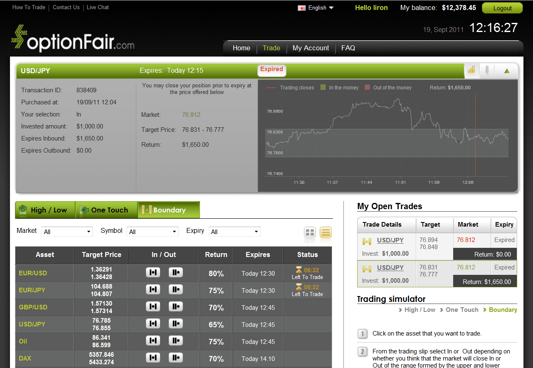
Task: Open the Market filter dropdown
Action: tap(67, 231)
